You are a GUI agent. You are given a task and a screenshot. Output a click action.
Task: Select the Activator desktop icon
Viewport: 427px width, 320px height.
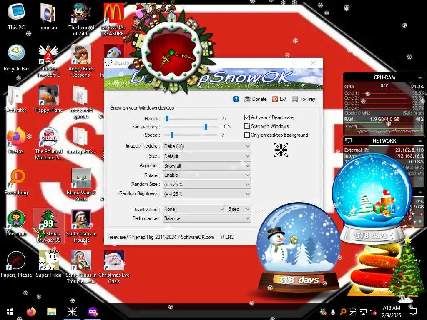pyautogui.click(x=16, y=99)
